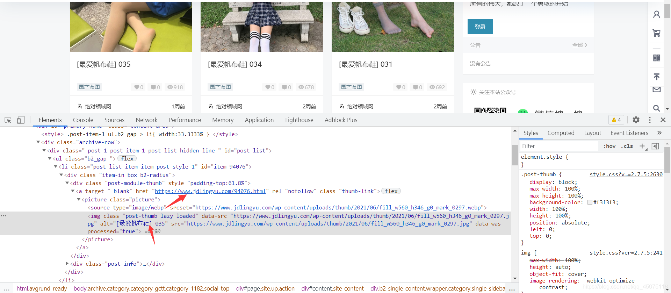Image resolution: width=671 pixels, height=293 pixels.
Task: Open the Performance tab
Action: pos(185,120)
